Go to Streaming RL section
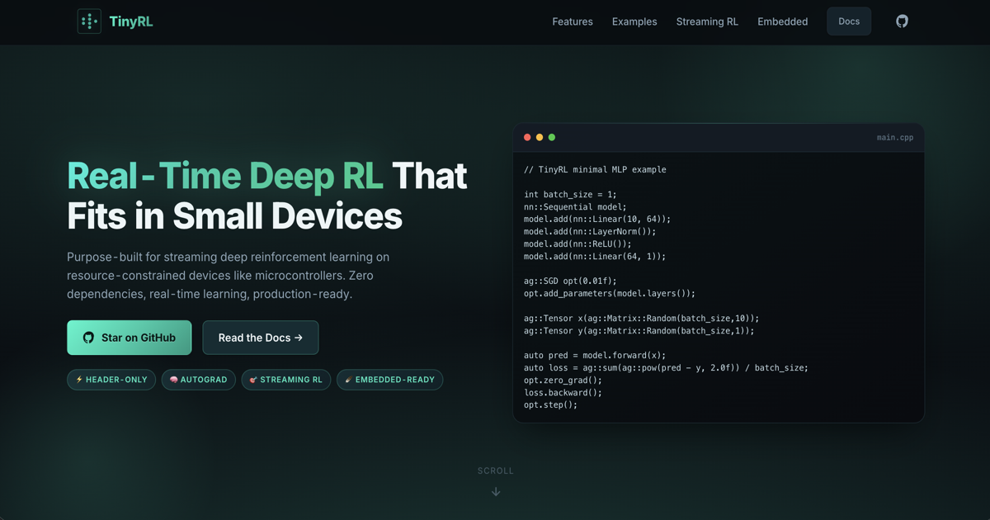This screenshot has height=520, width=990. [707, 21]
